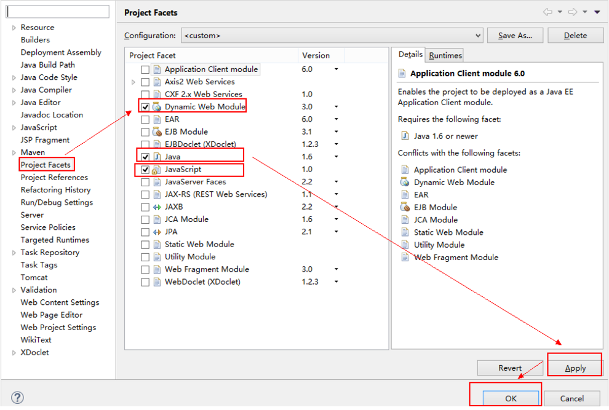Click the forward navigation arrow icon
Image resolution: width=609 pixels, height=410 pixels.
573,12
